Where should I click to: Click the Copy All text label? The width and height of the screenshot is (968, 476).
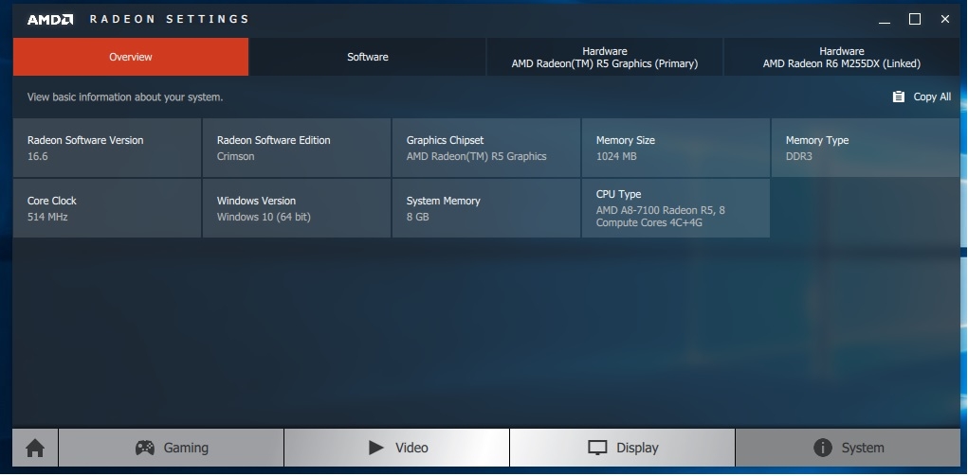[x=932, y=97]
